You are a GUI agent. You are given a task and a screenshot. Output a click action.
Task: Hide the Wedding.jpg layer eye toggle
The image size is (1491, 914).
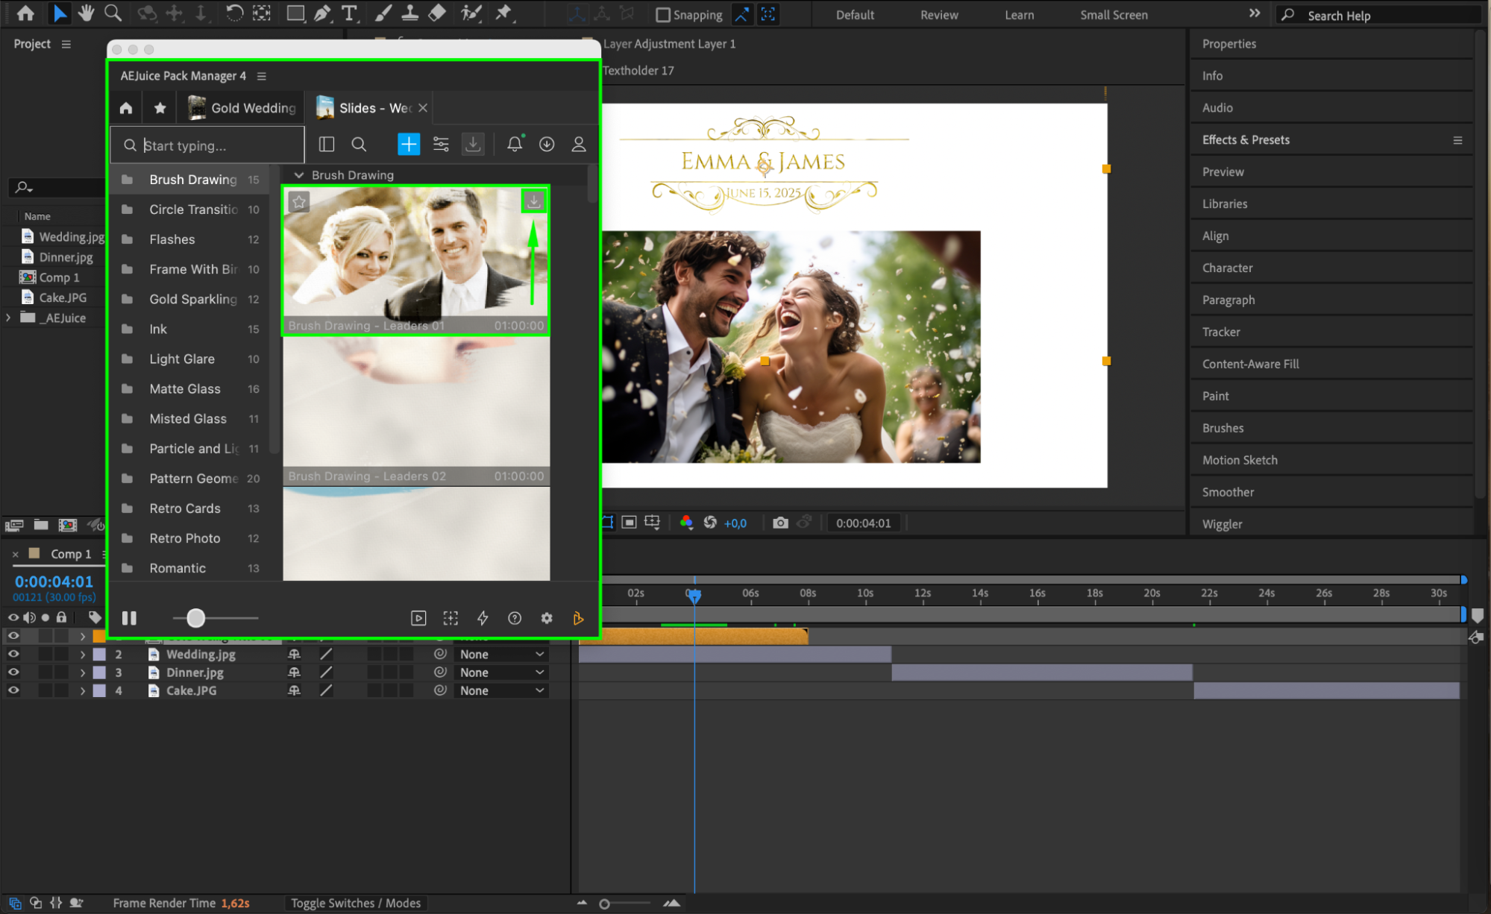pos(13,654)
